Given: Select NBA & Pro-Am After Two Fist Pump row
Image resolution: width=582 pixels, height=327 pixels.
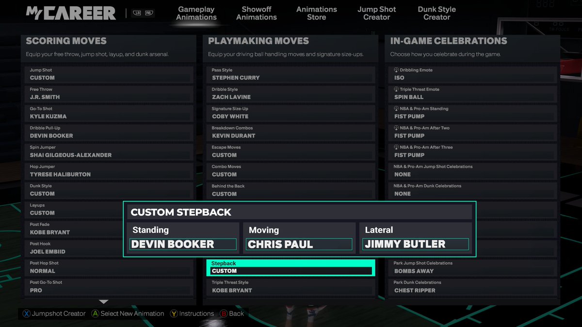Looking at the screenshot, I should click(x=474, y=132).
